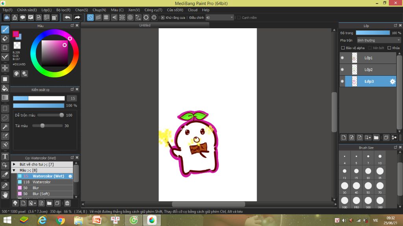This screenshot has height=226, width=403.
Task: Choose brush size 20 preset
Action: tap(368, 173)
